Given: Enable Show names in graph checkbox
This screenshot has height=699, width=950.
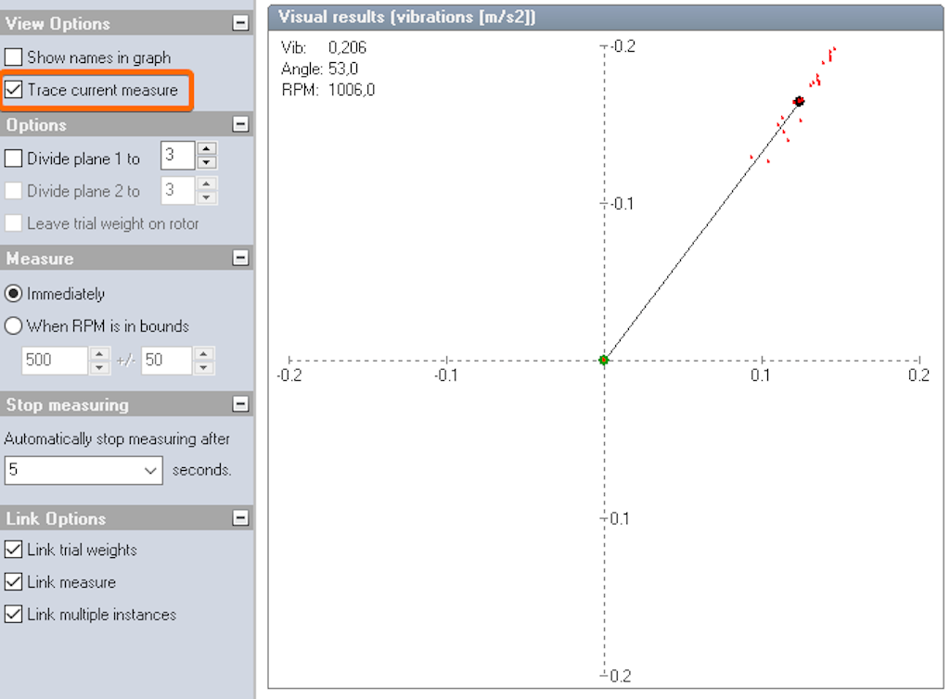Looking at the screenshot, I should 13,57.
